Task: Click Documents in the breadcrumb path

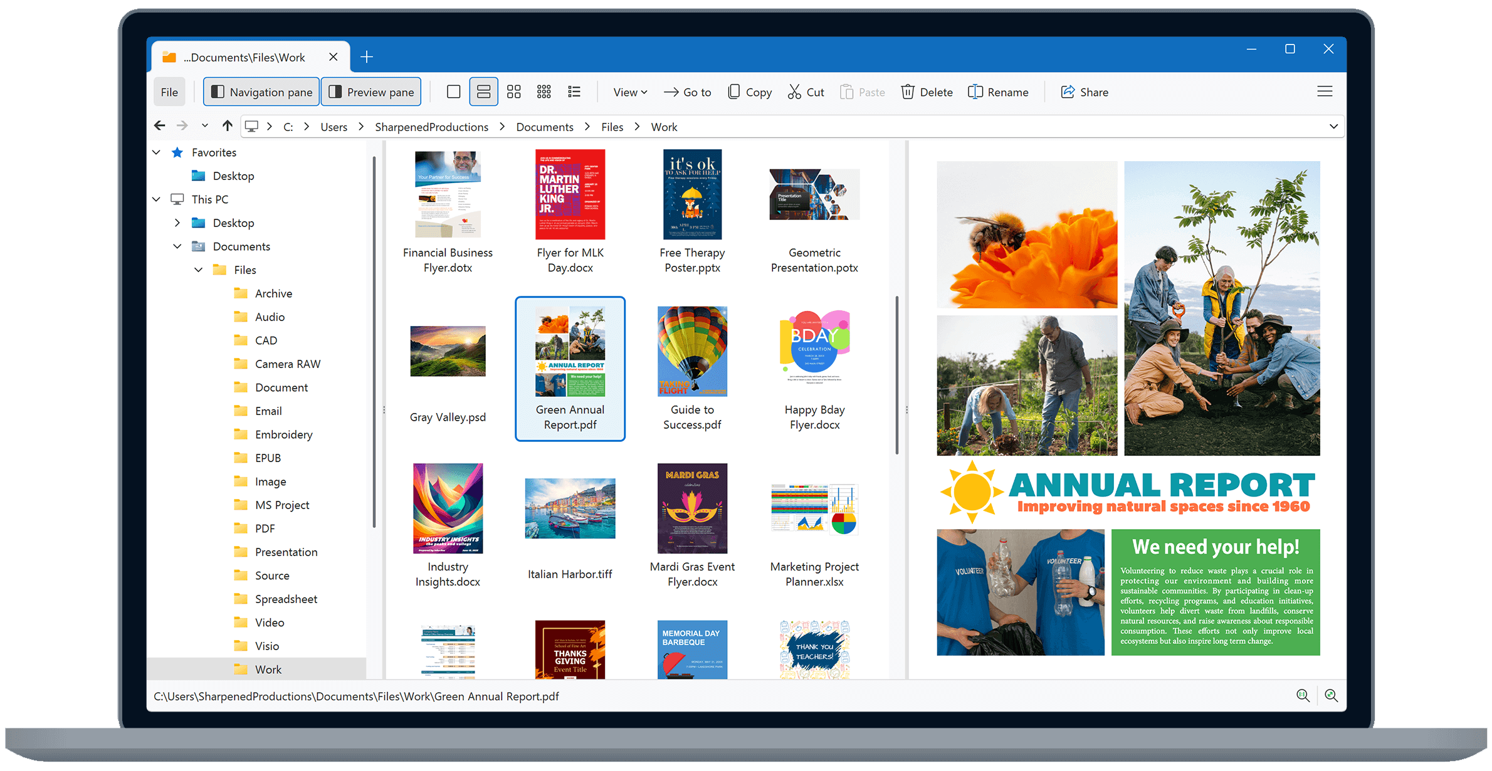Action: tap(544, 126)
